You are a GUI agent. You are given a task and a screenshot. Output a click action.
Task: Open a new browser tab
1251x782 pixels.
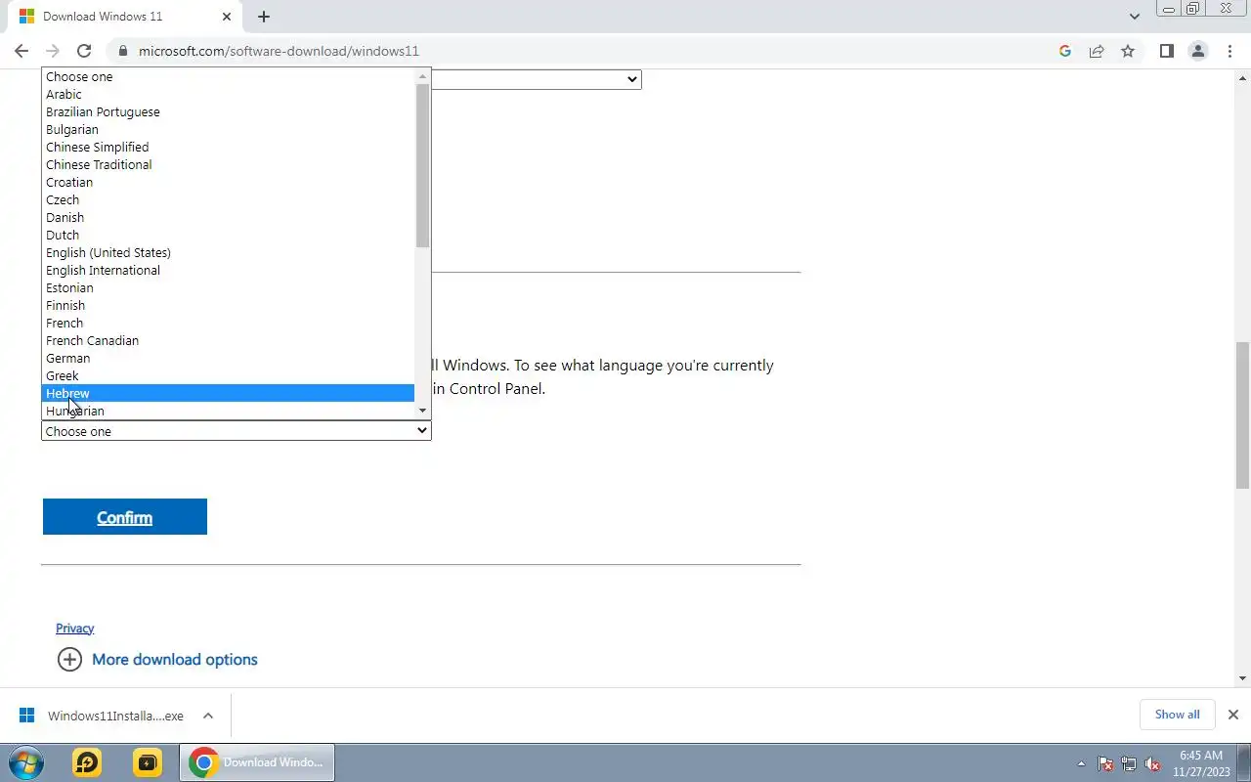264,17
